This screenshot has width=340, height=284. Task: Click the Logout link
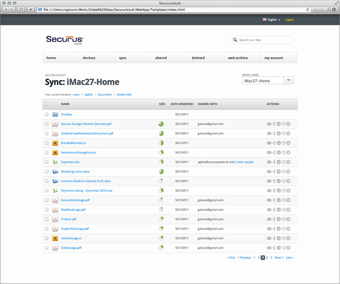pos(289,20)
